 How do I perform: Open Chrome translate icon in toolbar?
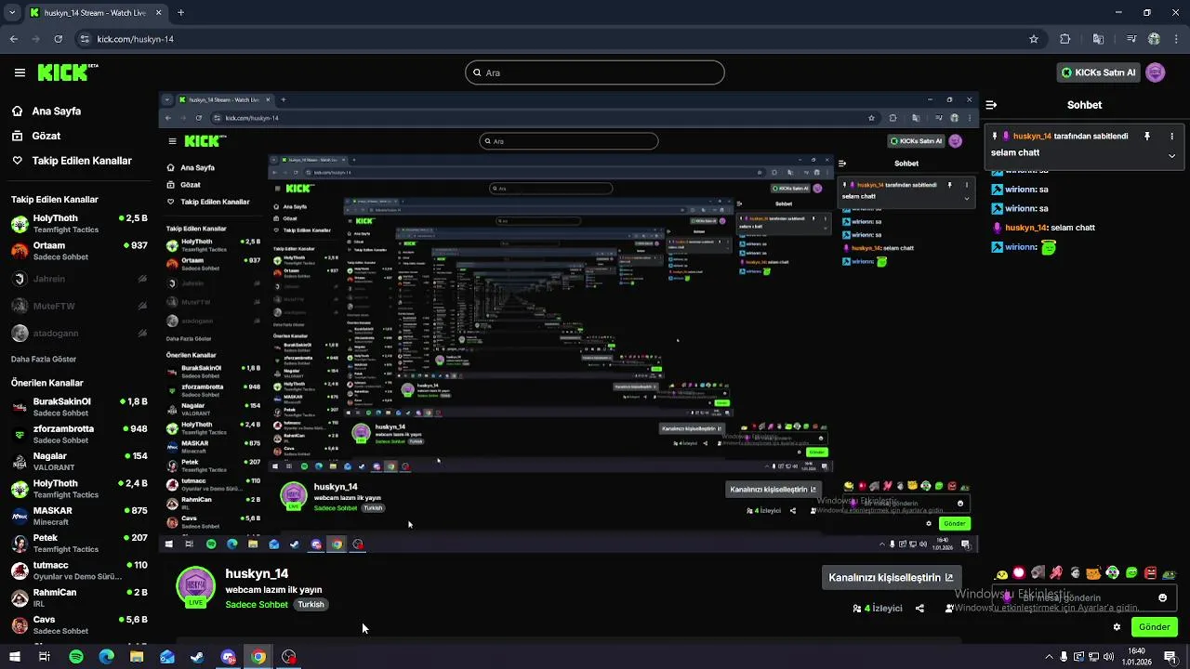coord(1098,39)
